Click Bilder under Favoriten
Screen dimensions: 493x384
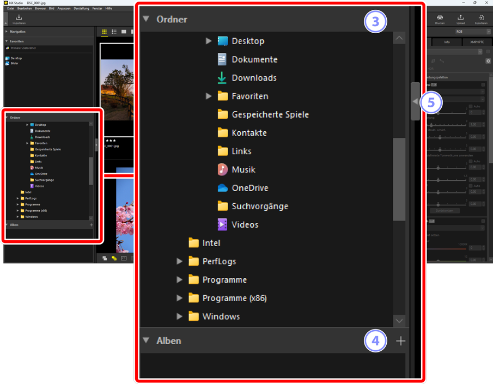14,63
